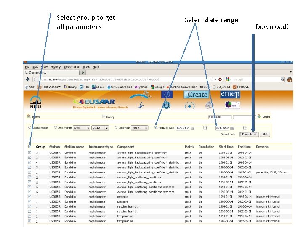Open the Yahoo bookmark
This screenshot has height=227, width=303.
(x=141, y=87)
